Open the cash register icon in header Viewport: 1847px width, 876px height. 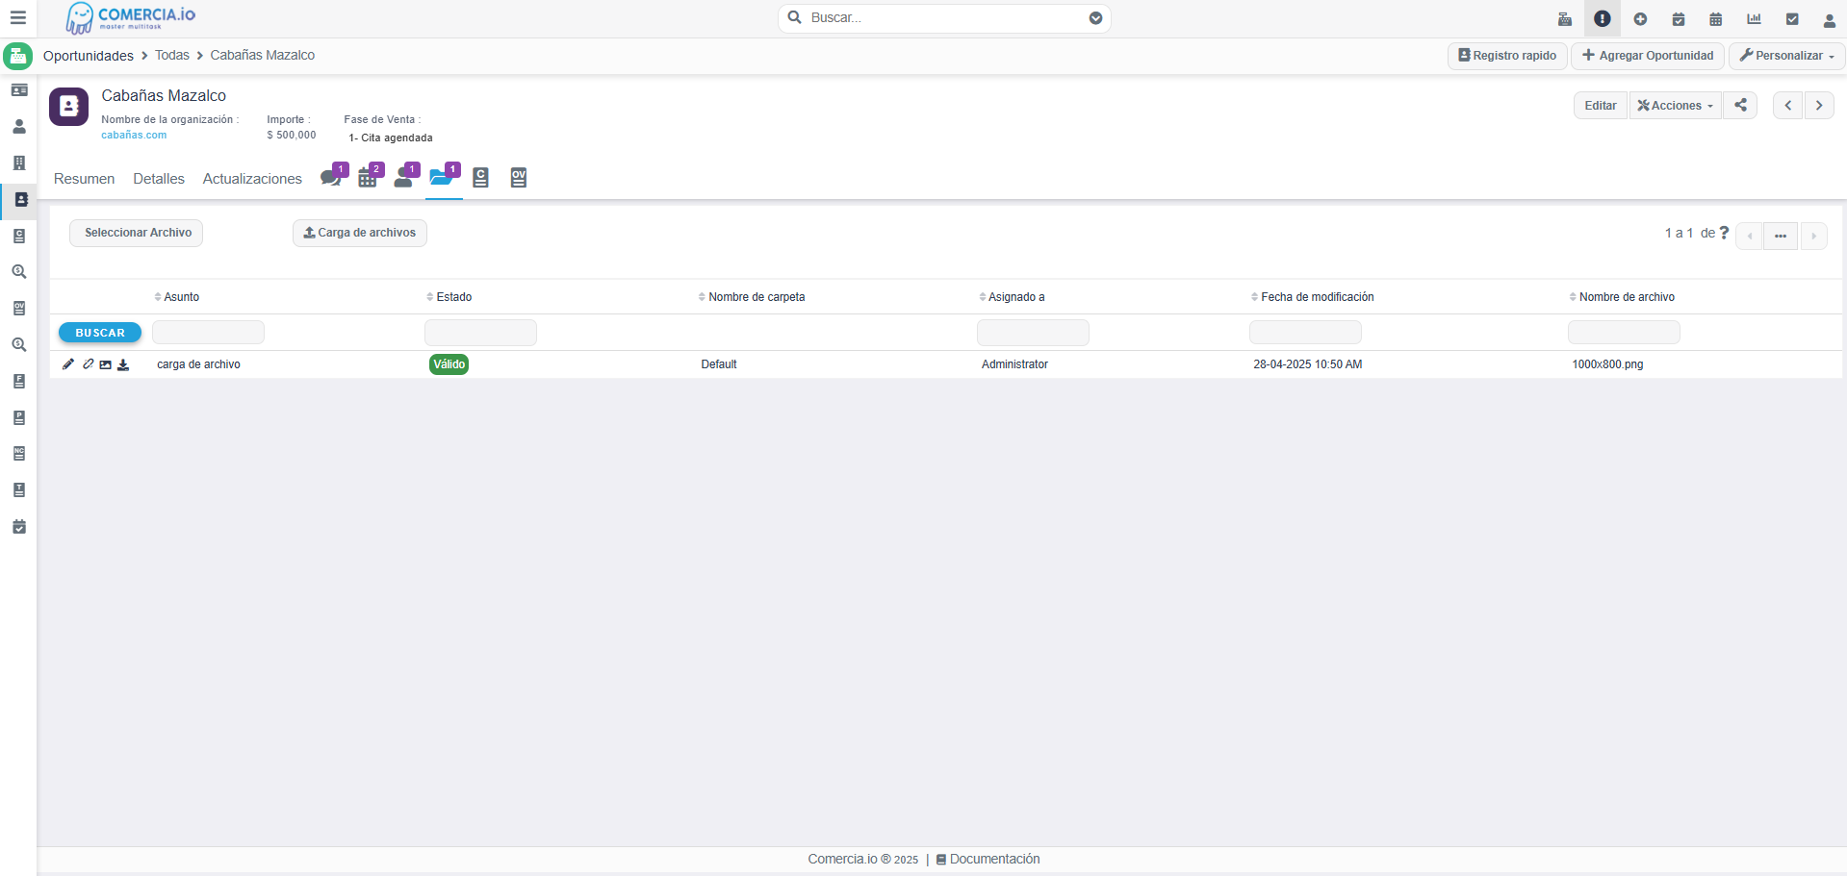coord(1564,19)
